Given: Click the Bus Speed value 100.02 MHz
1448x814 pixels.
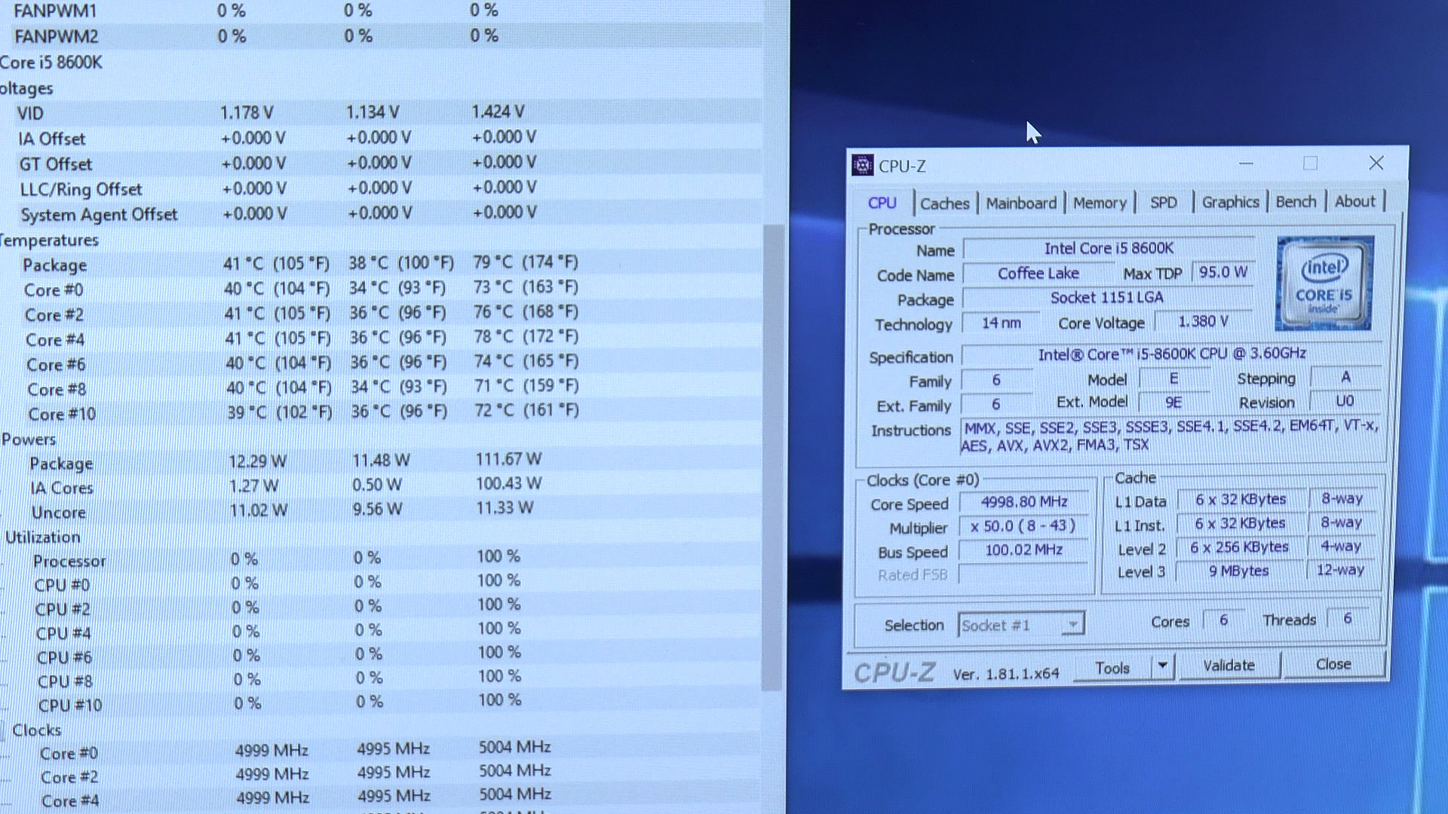Looking at the screenshot, I should point(1024,550).
